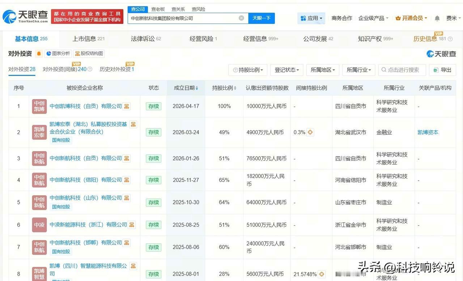
Task: Open equity structure icon for 中创新航科技（邯郸）
Action: (127, 243)
